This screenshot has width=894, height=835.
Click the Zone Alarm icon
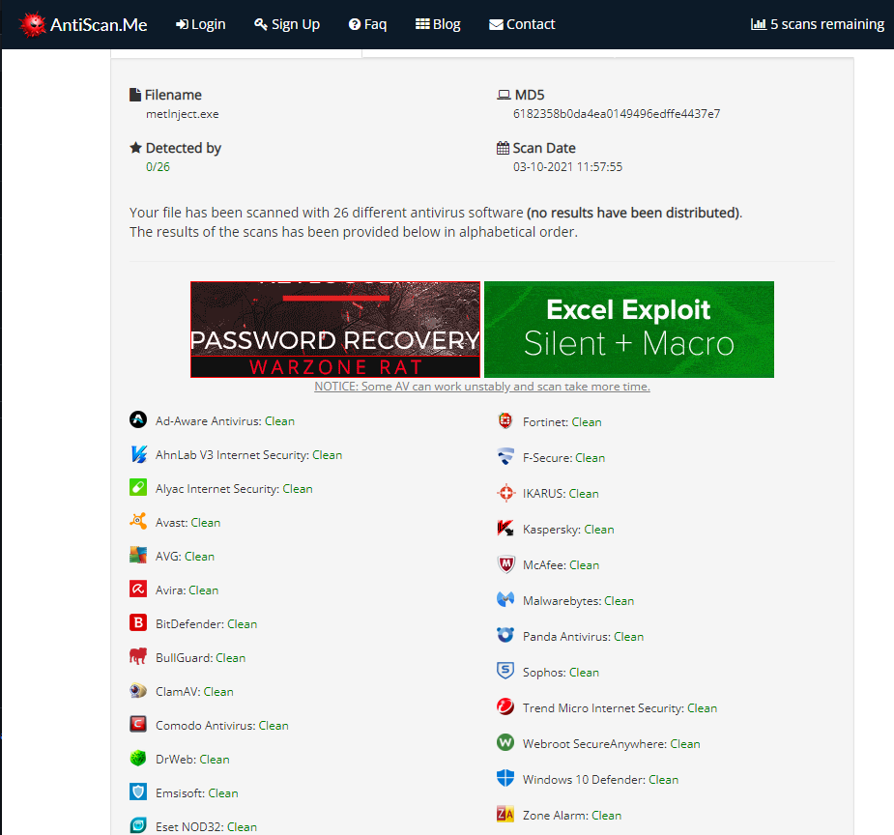pos(505,814)
